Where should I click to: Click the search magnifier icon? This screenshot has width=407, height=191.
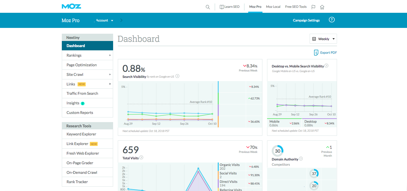point(208,7)
